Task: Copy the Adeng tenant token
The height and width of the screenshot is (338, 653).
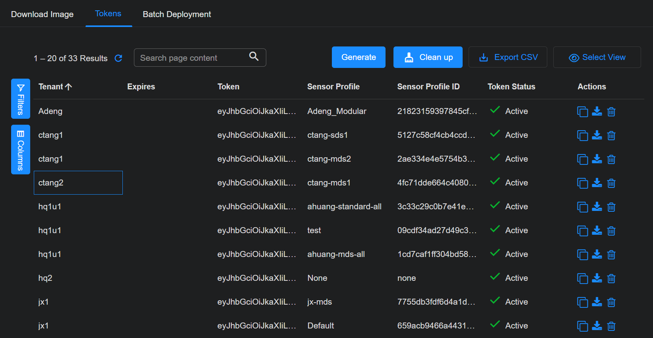Action: (582, 112)
